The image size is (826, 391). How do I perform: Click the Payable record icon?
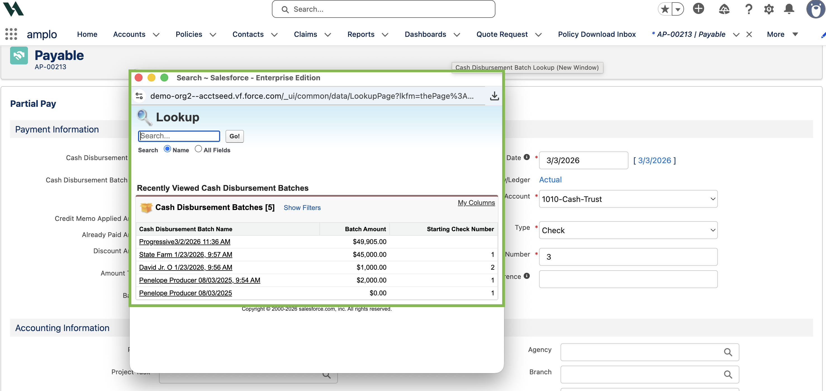[x=19, y=56]
